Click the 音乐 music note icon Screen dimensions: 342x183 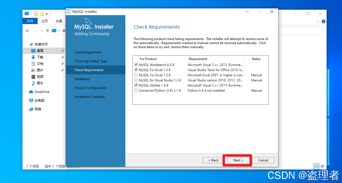(33, 83)
